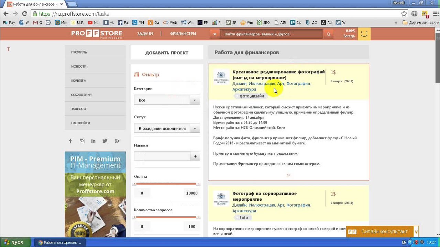This screenshot has width=440, height=247.
Task: Show hidden bookmarks with the » chevron
Action: point(396,23)
